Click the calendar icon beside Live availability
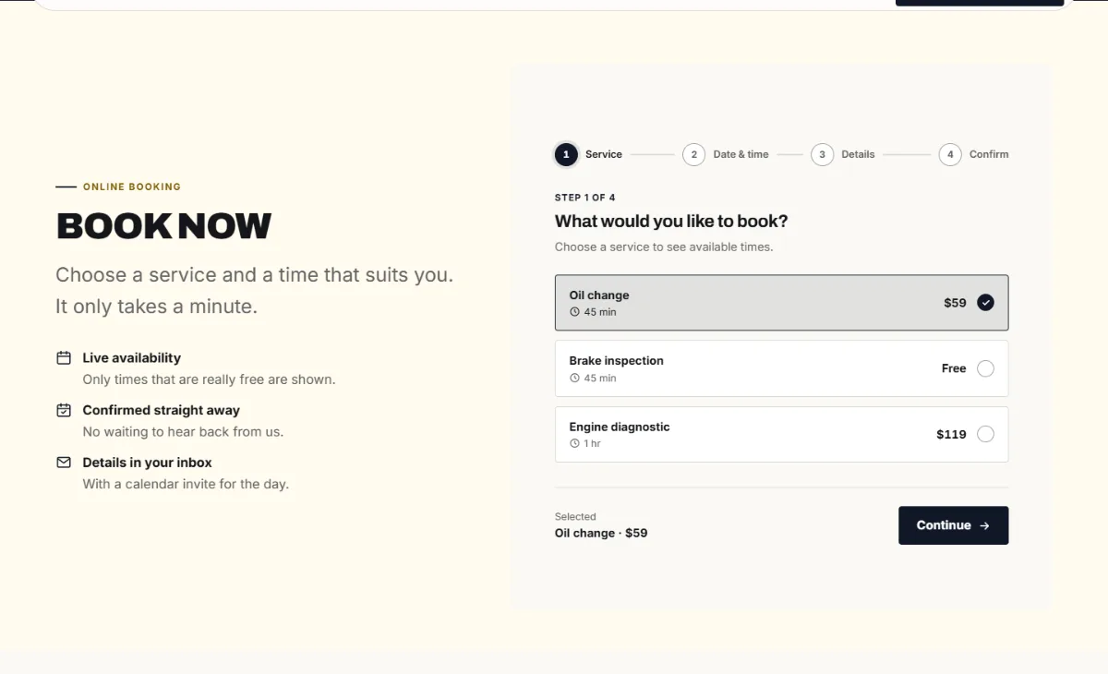The image size is (1108, 674). pyautogui.click(x=64, y=357)
